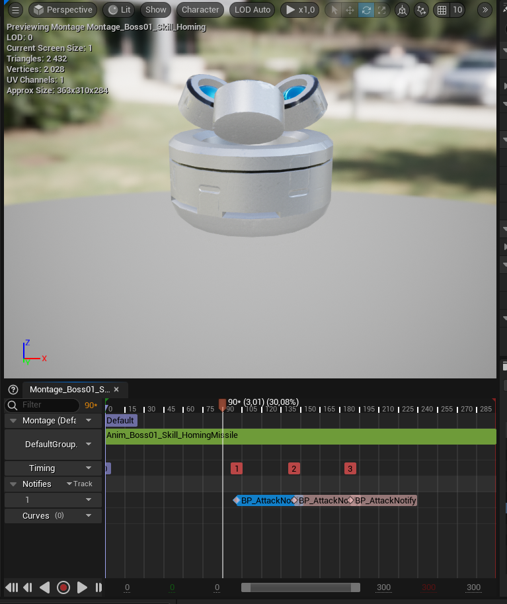Viewport: 507px width, 604px height.
Task: Click the select mode cursor icon
Action: [334, 10]
